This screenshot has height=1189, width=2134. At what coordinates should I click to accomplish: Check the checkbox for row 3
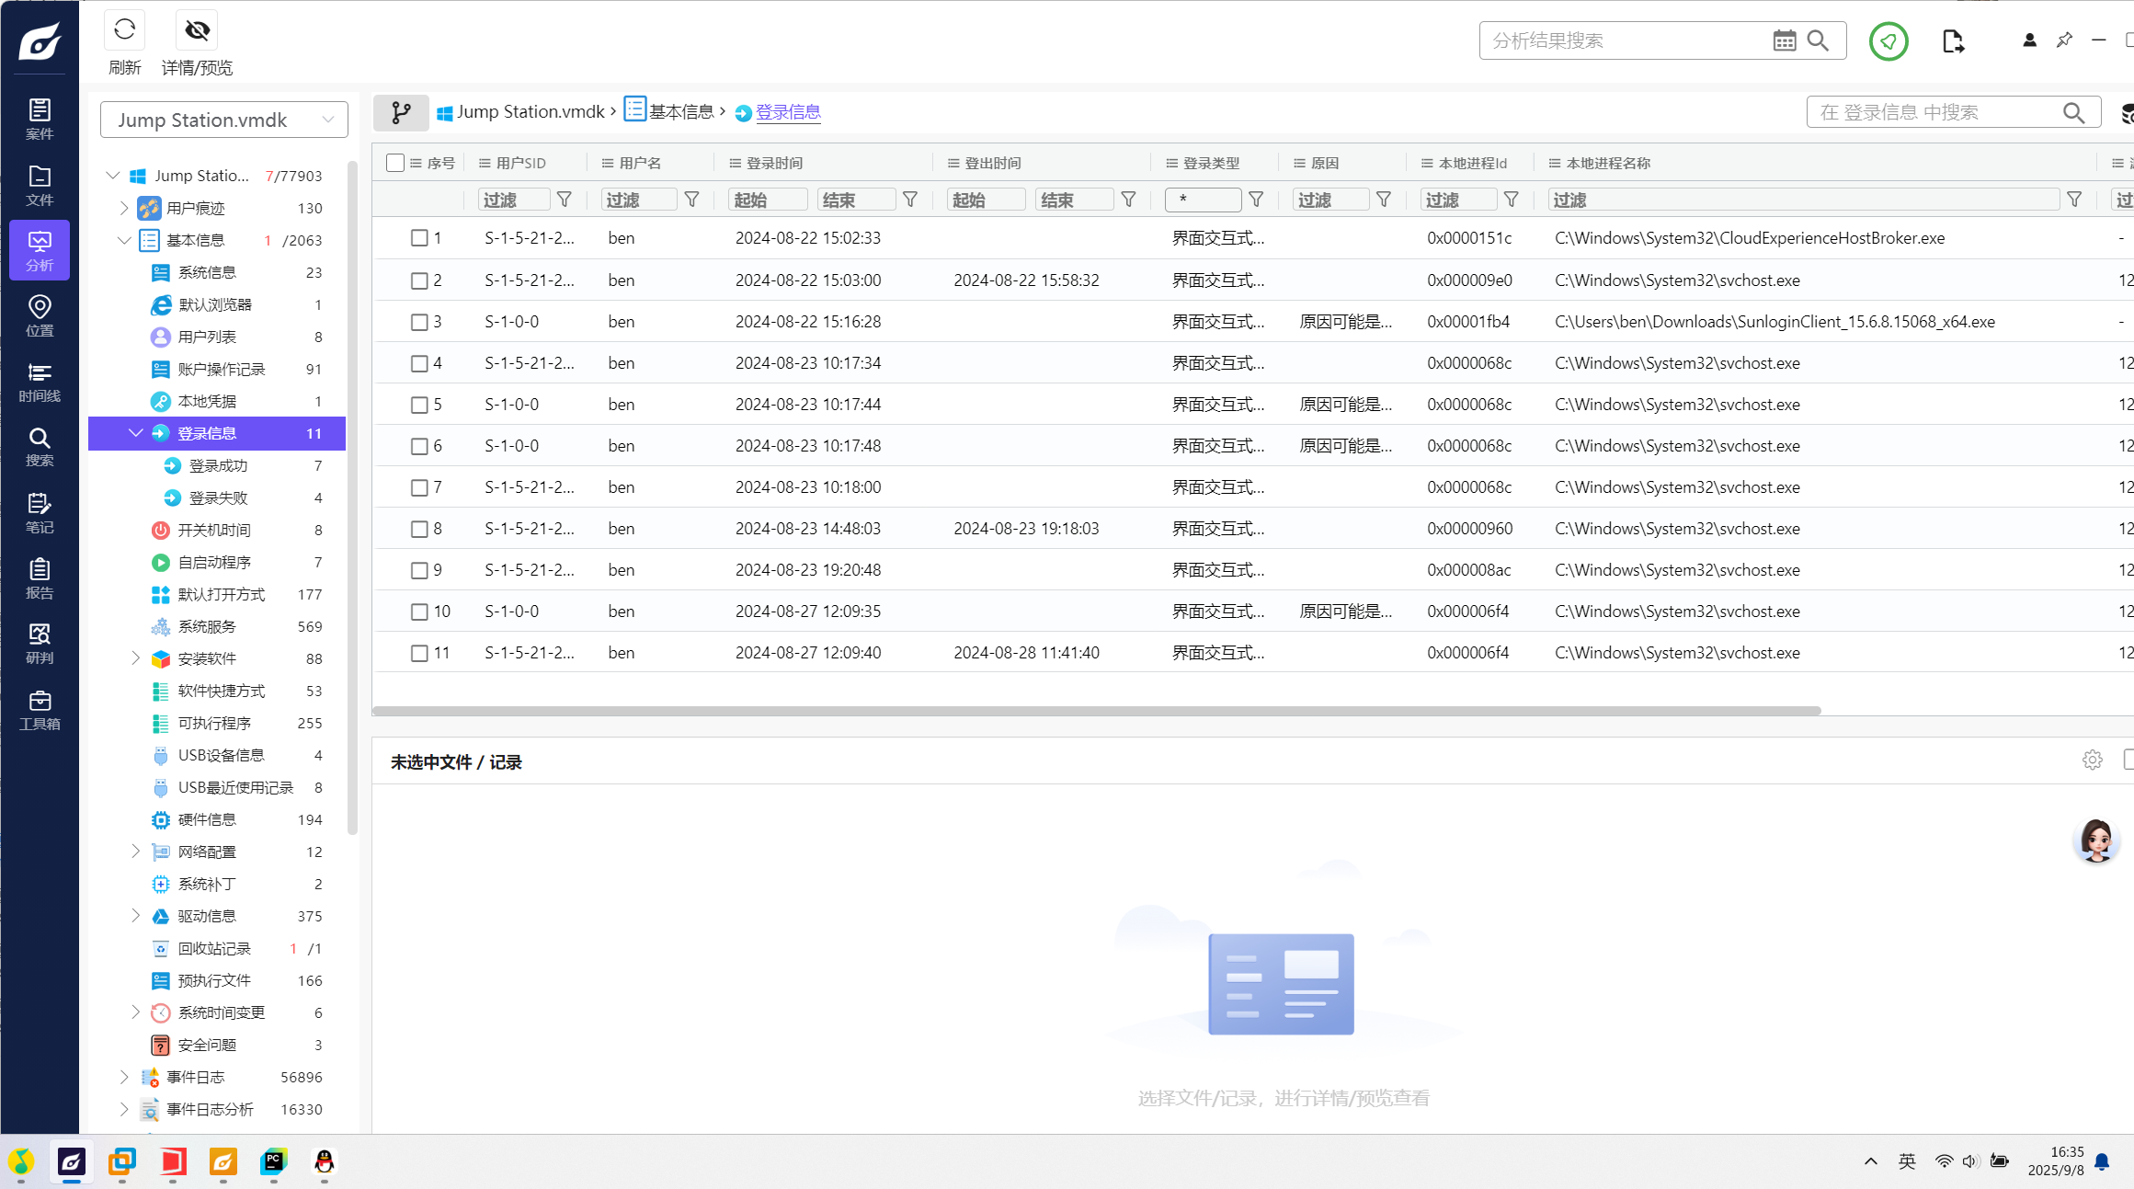419,322
